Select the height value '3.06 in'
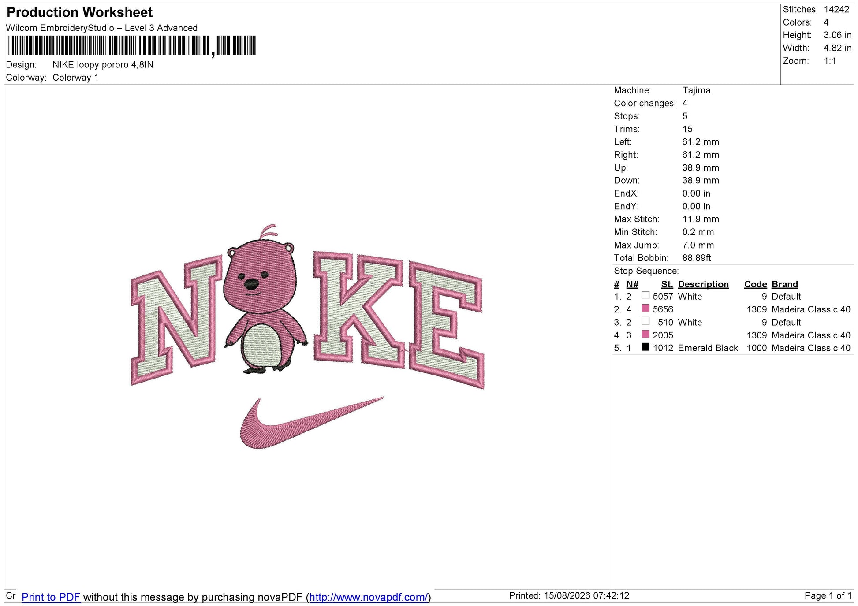The image size is (858, 606). (x=837, y=35)
